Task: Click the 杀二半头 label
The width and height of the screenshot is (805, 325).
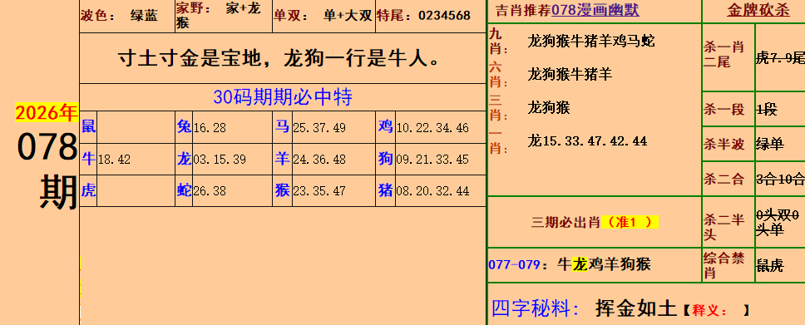Action: [x=724, y=228]
